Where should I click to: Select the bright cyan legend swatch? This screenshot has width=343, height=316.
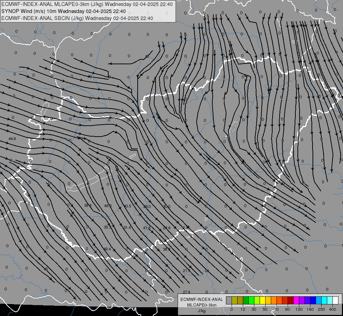[325, 301]
